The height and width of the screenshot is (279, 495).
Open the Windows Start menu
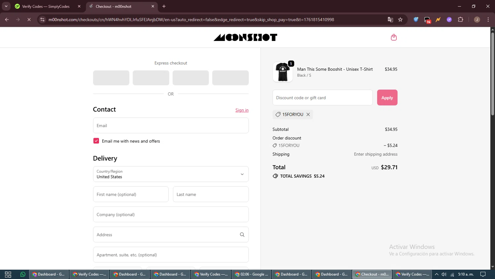[8, 274]
